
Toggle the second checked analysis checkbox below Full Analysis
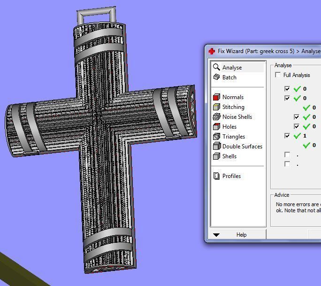tap(287, 98)
